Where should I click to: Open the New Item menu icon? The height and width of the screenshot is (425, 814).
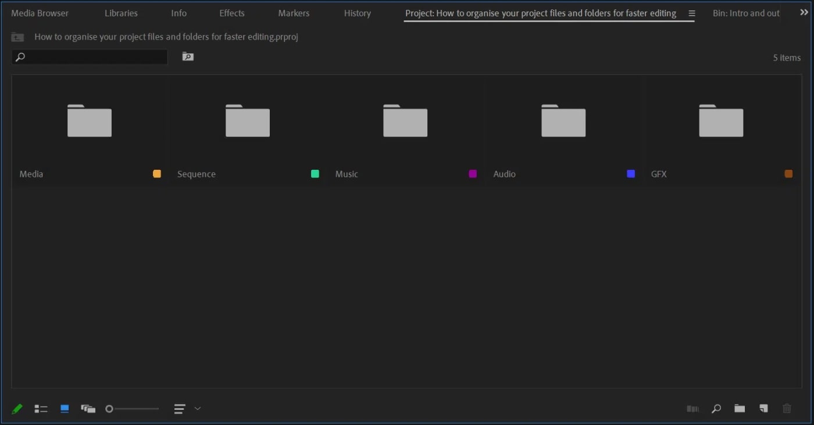click(763, 409)
